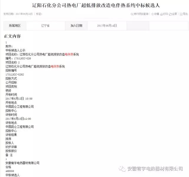Click the 编号：1751LHIC-G26 line
This screenshot has height=177, width=189.
click(18, 58)
